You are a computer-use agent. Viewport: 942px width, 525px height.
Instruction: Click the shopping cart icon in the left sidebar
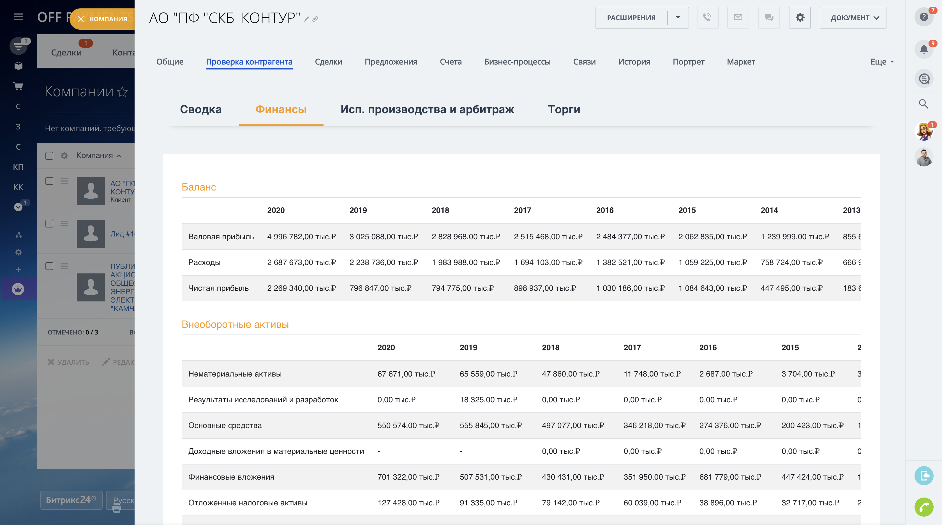tap(18, 87)
